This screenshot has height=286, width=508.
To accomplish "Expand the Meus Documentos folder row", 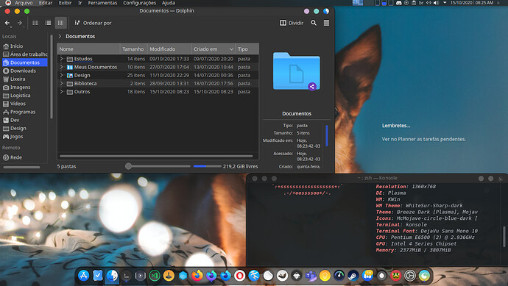I will (x=62, y=67).
